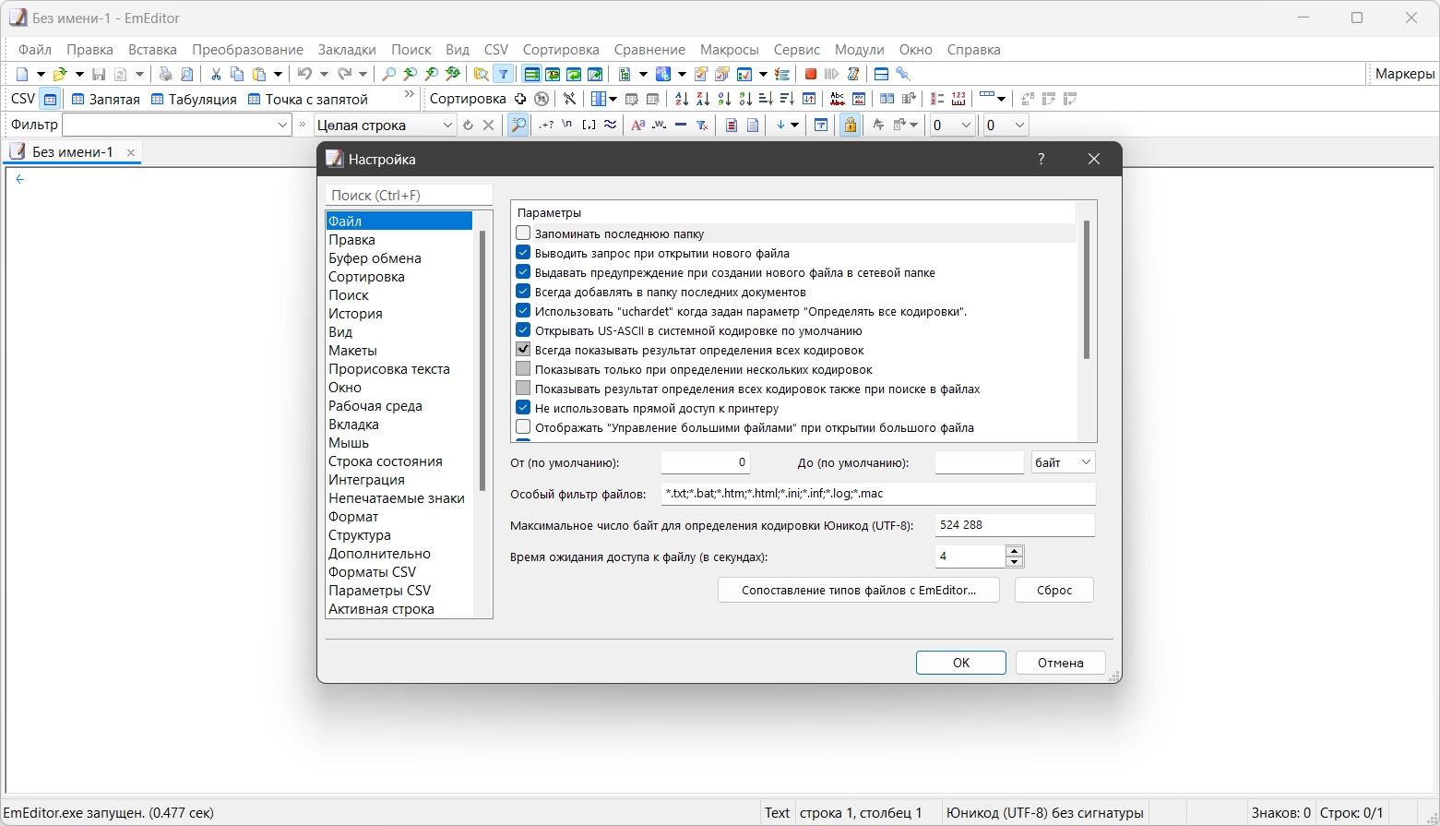Image resolution: width=1440 pixels, height=826 pixels.
Task: Click the Cut scissors icon
Action: click(216, 74)
